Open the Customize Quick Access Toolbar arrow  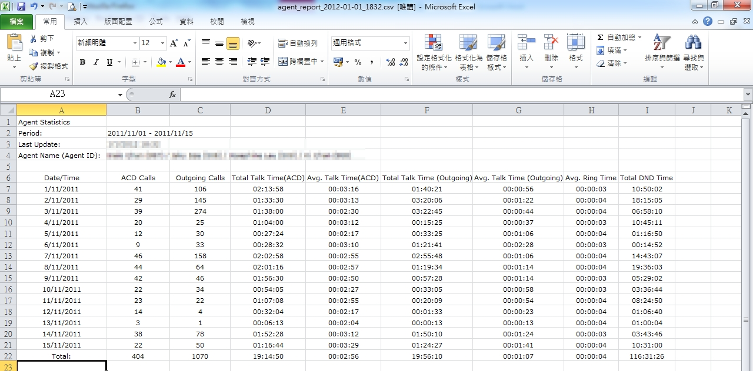click(x=85, y=8)
